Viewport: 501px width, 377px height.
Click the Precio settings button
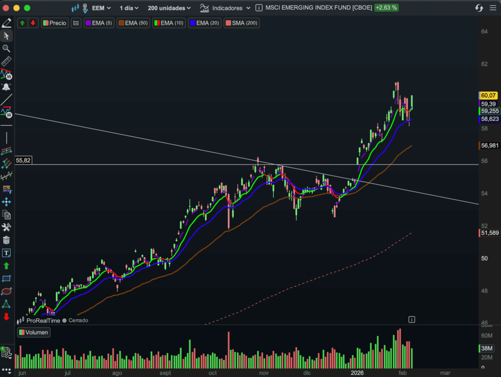(x=54, y=23)
